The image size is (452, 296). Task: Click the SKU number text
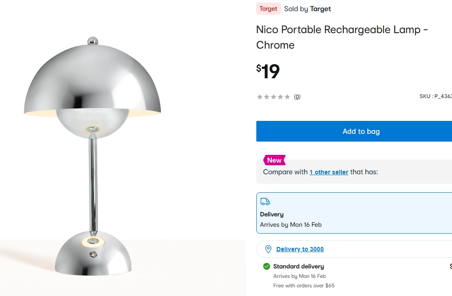coord(435,96)
